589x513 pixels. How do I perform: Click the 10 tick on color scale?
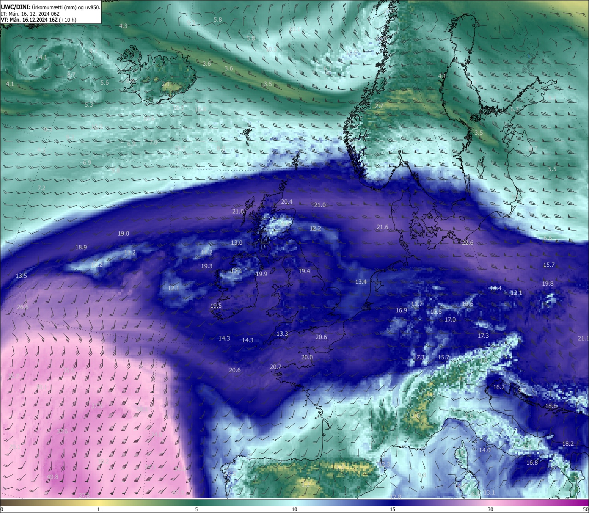pos(294,509)
